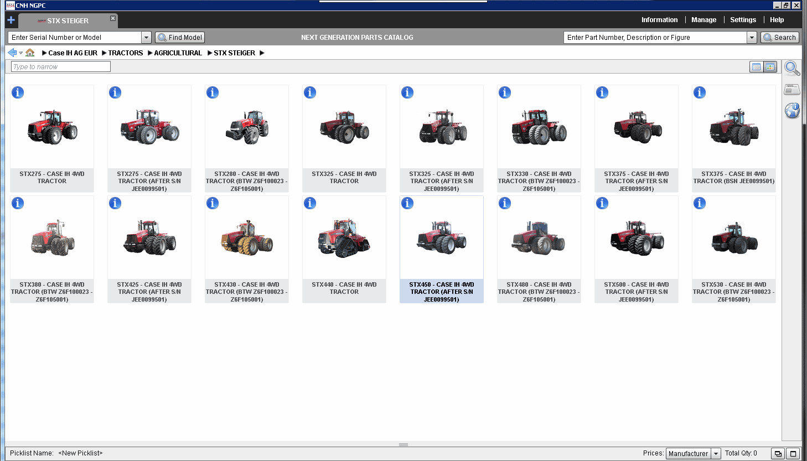Open the globe information icon on right sidebar

click(x=792, y=110)
